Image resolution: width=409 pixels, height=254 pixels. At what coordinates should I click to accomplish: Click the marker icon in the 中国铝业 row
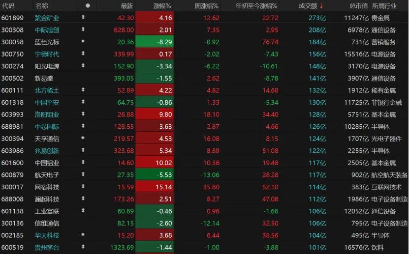[83, 163]
